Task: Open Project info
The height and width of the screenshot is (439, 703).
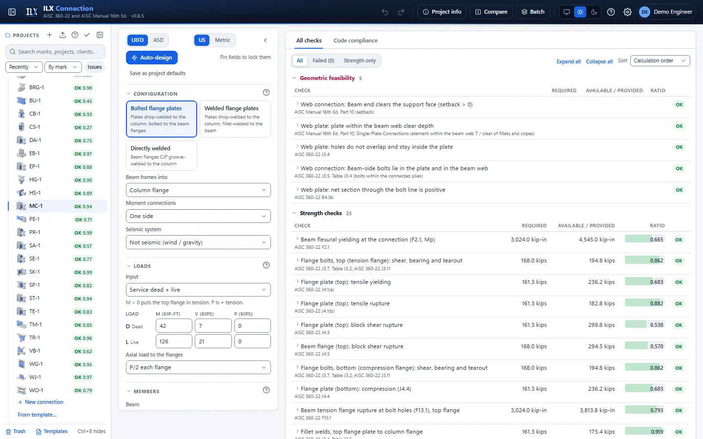Action: 442,12
